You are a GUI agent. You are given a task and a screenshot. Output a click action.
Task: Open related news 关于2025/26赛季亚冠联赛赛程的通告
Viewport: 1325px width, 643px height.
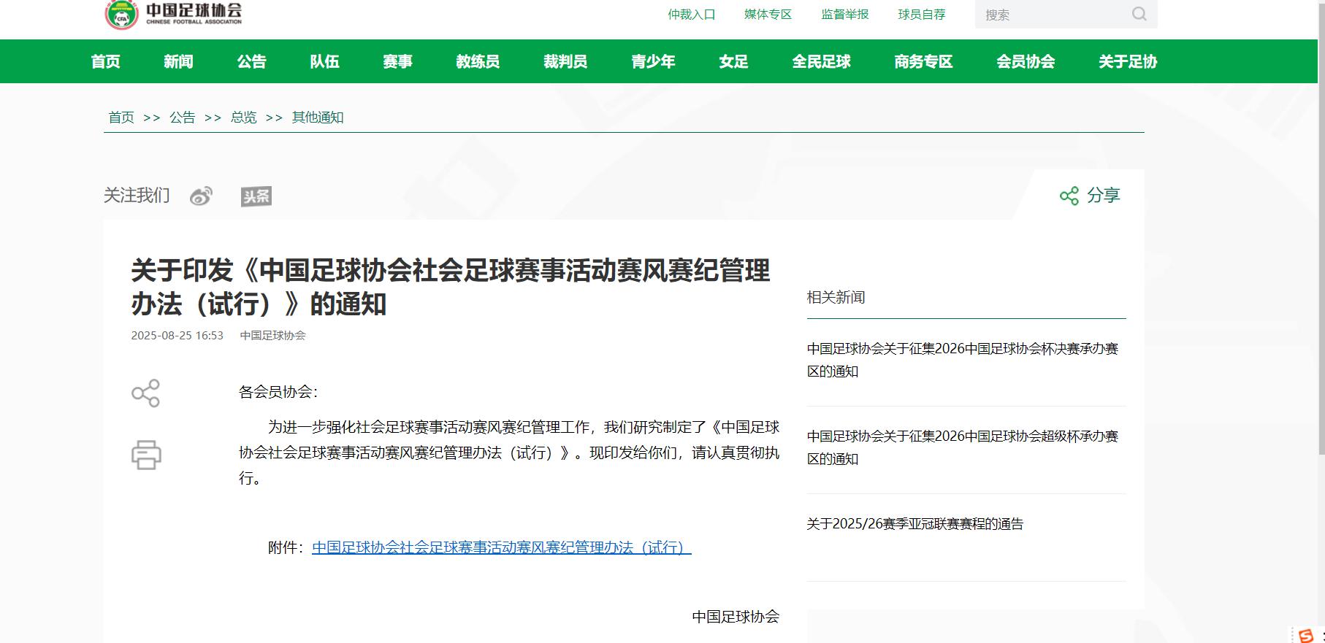coord(915,524)
